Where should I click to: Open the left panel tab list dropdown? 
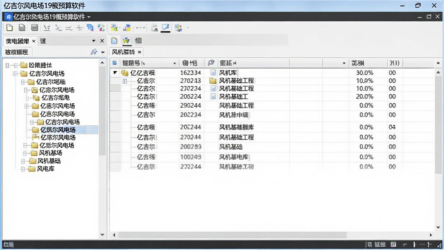[94, 41]
